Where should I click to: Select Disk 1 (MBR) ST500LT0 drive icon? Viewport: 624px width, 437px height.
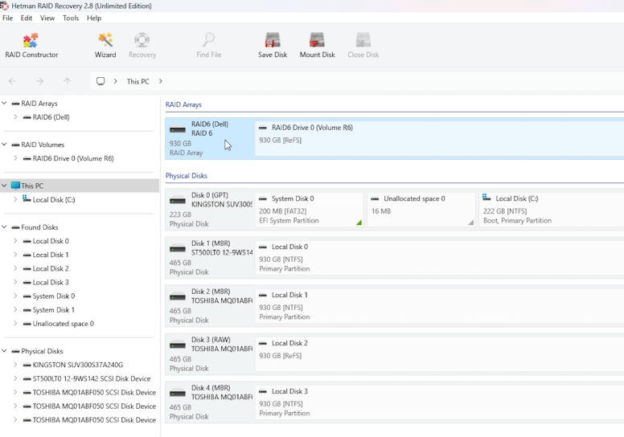tap(178, 248)
